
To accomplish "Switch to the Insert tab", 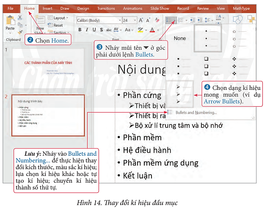I will [47, 8].
